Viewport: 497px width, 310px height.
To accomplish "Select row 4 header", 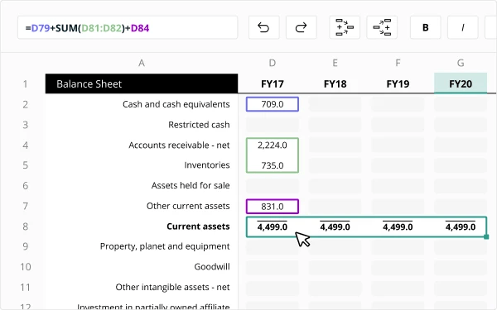I will point(26,145).
